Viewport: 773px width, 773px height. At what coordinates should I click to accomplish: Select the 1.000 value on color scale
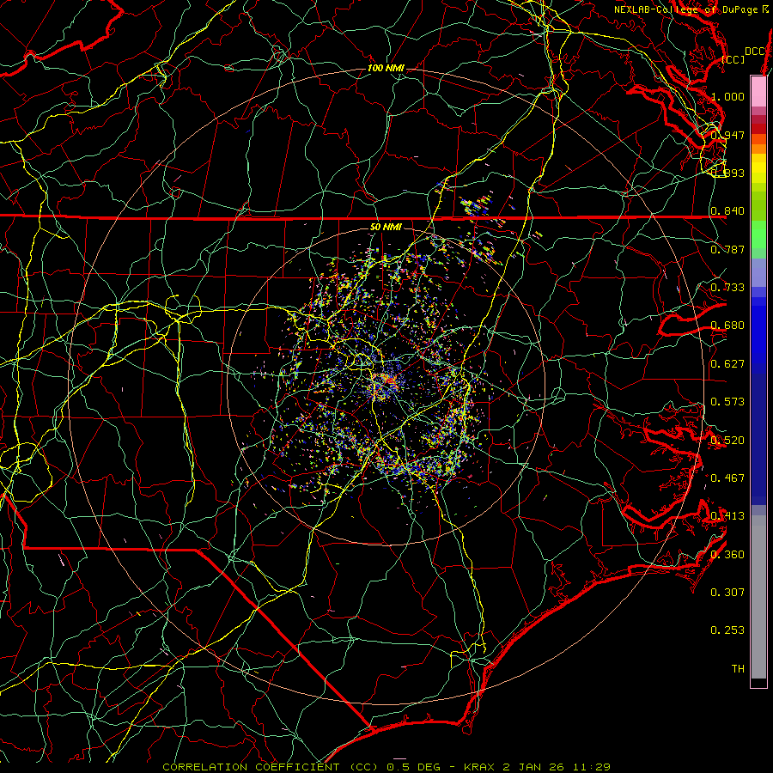pos(727,96)
